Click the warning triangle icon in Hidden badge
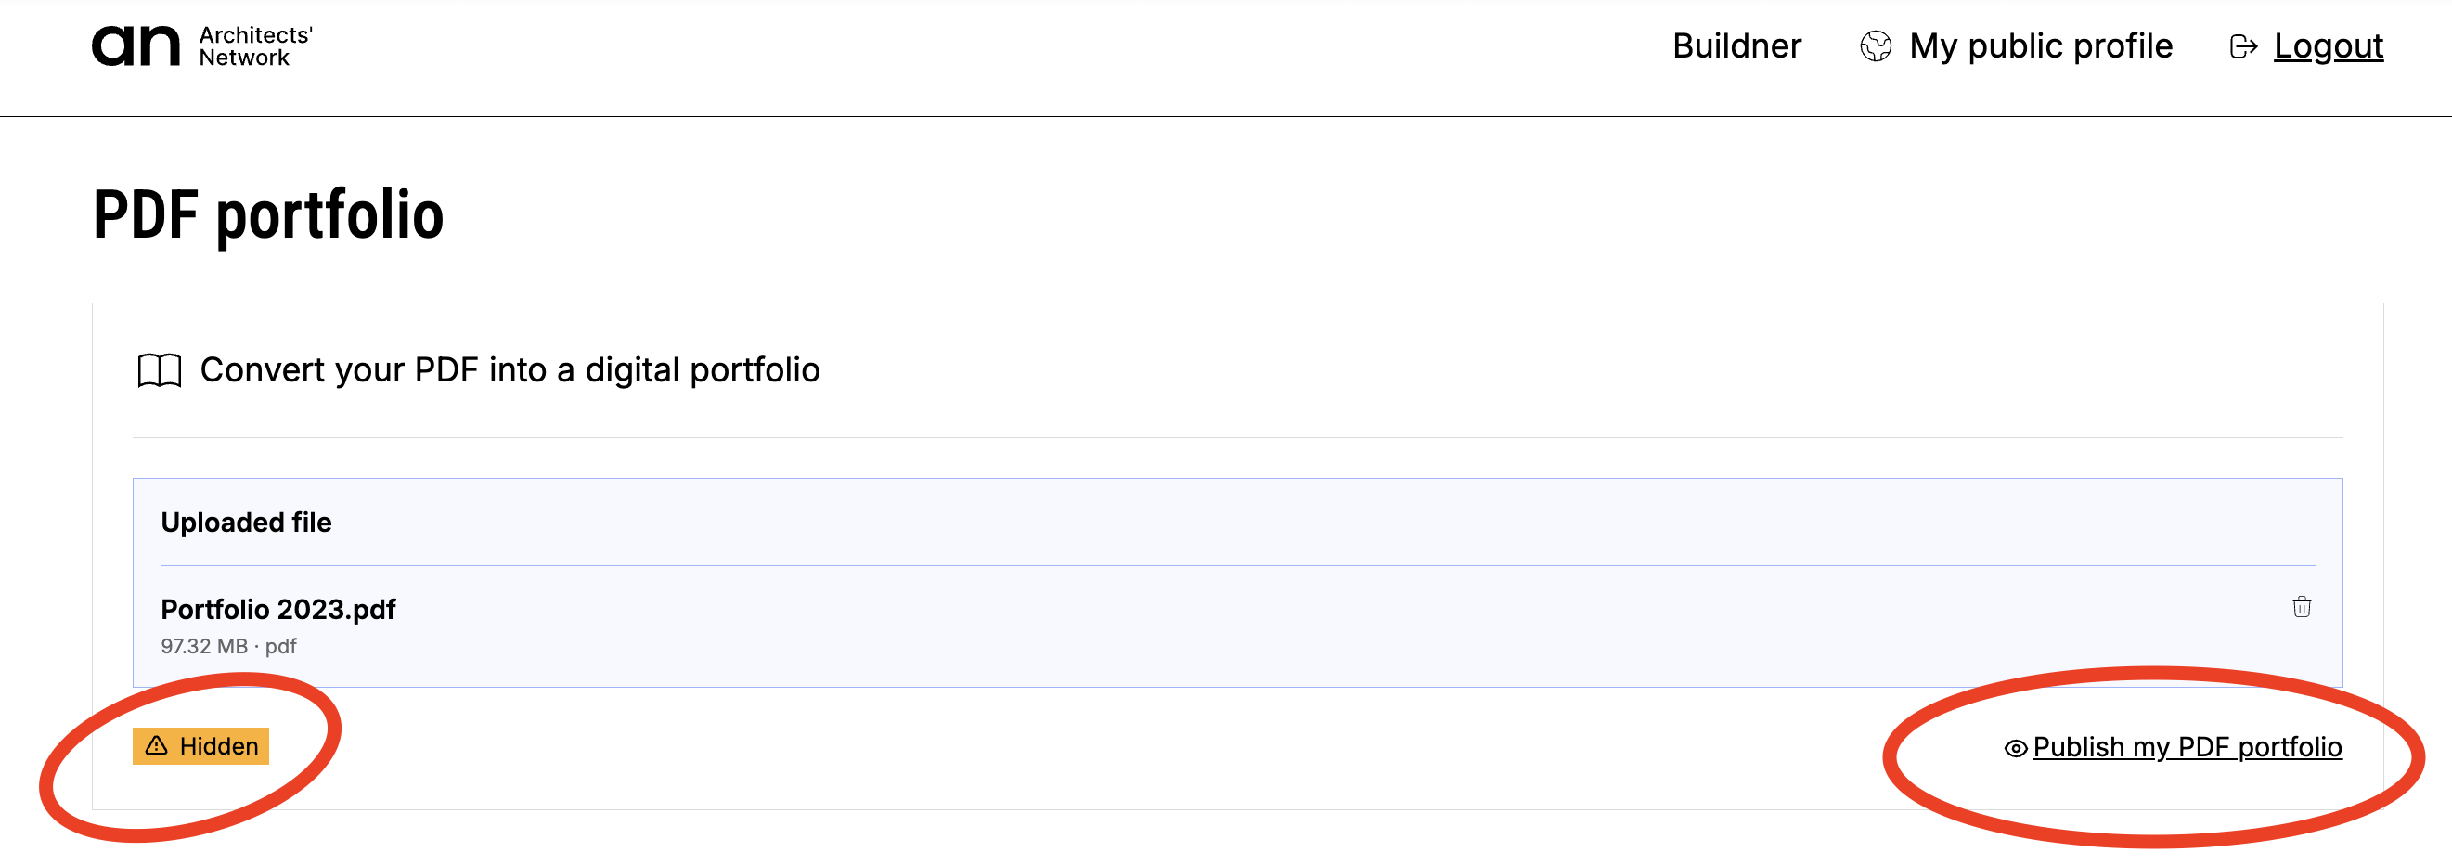The height and width of the screenshot is (865, 2452). pos(156,746)
